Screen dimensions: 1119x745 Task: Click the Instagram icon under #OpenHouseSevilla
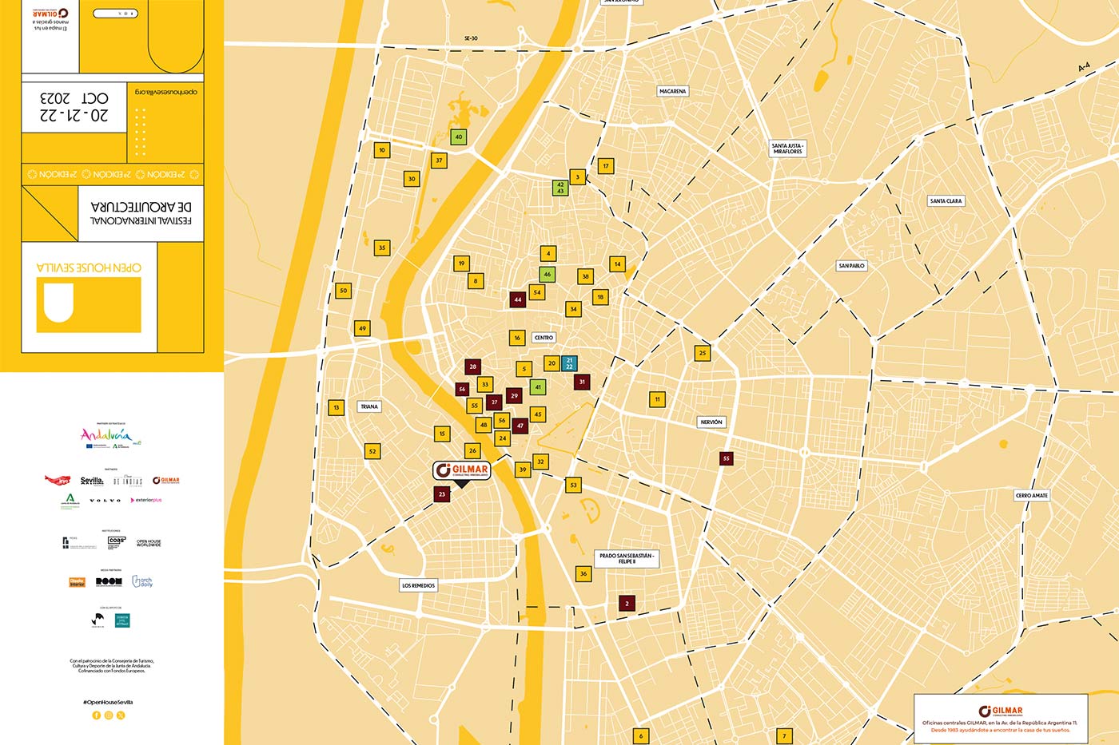[x=109, y=715]
